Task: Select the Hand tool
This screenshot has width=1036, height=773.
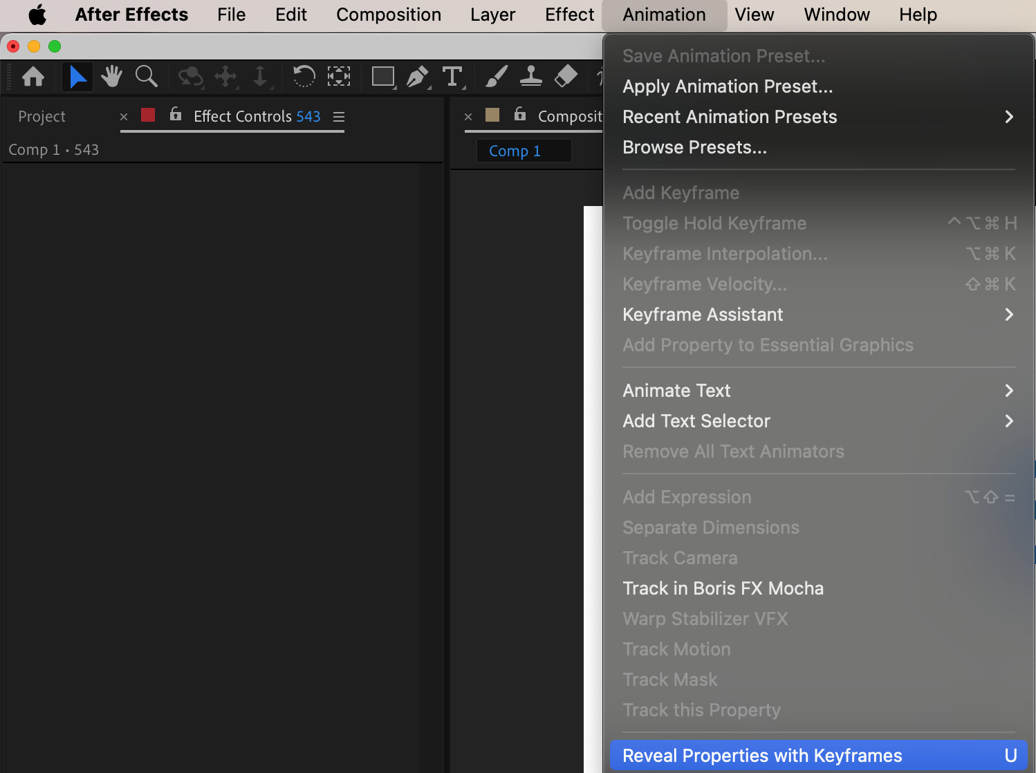Action: click(x=111, y=76)
